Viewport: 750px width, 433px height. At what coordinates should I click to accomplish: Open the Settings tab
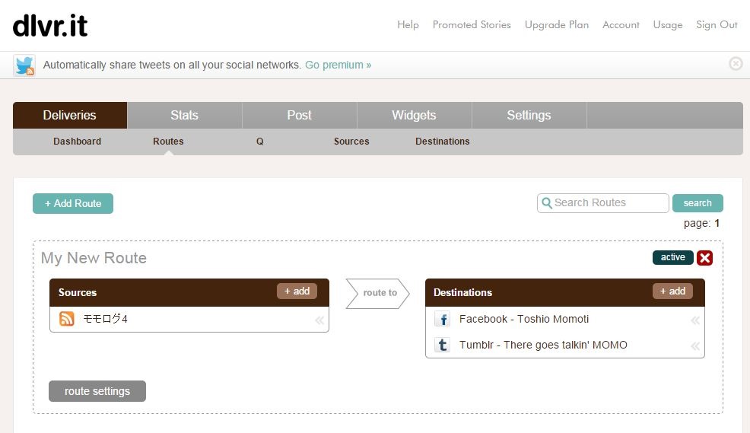(x=529, y=116)
